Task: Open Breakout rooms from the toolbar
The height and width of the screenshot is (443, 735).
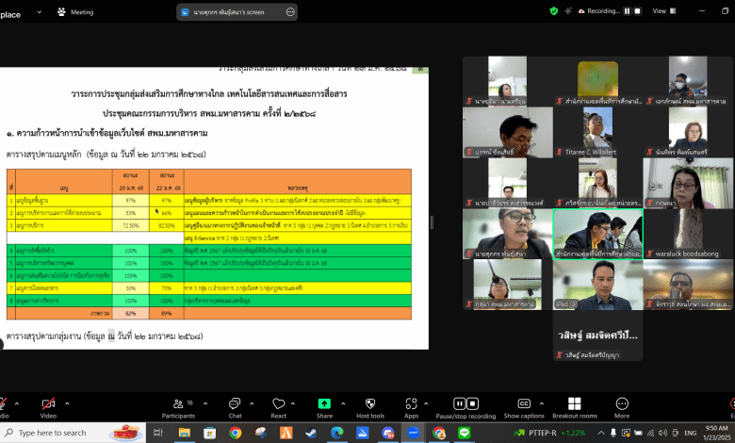Action: 575,402
